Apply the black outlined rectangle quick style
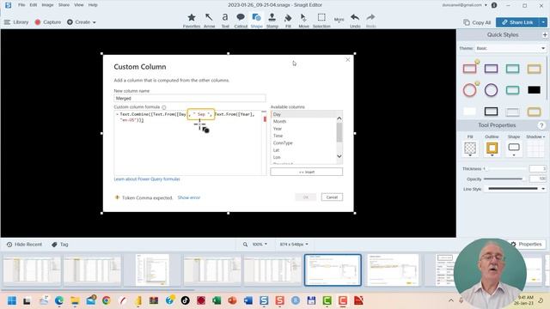The width and height of the screenshot is (550, 309). (x=491, y=112)
